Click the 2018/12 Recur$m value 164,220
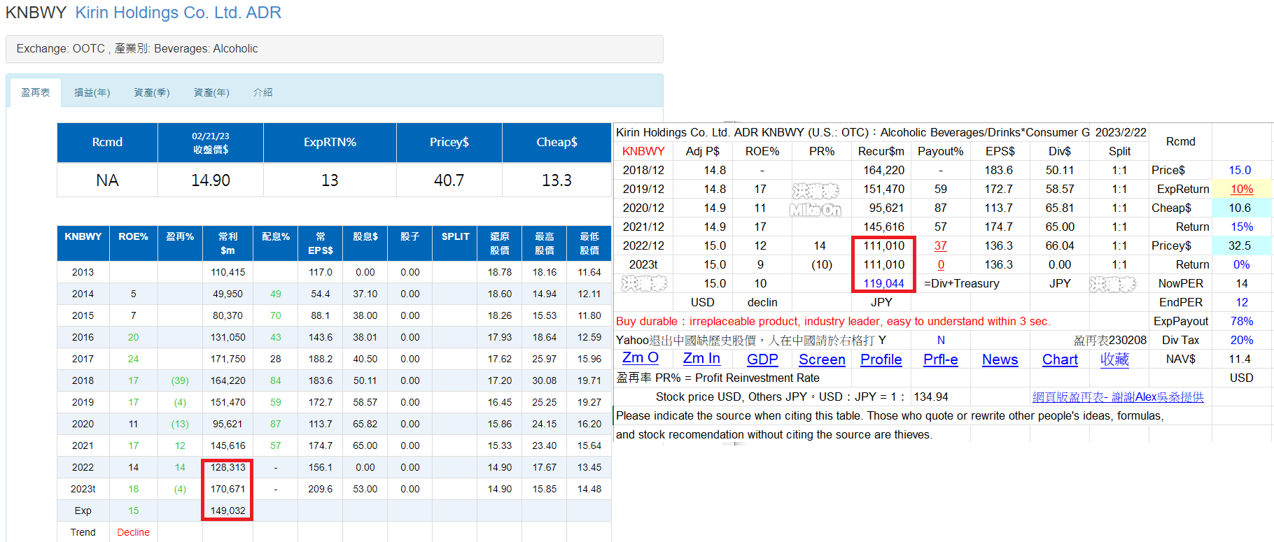Image resolution: width=1274 pixels, height=542 pixels. pos(883,170)
